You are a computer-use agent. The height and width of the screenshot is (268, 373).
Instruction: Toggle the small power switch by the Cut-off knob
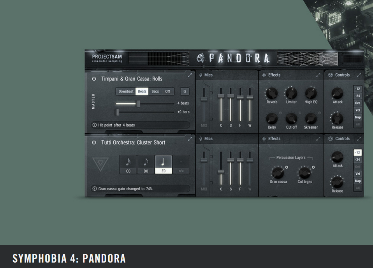click(x=300, y=113)
